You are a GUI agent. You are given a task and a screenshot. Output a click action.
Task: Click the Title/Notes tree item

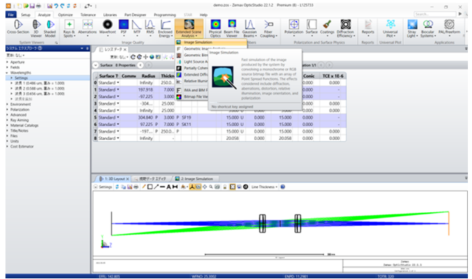coord(19,130)
